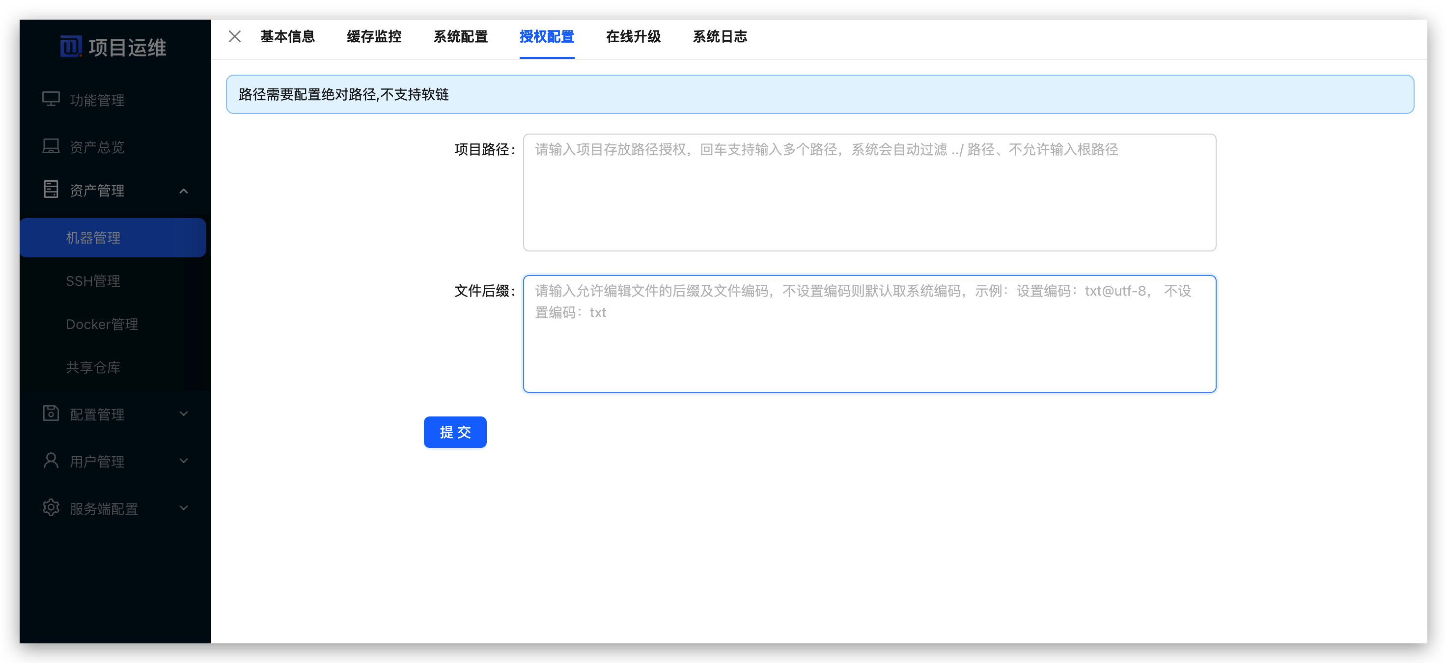Click the 用户管理 person icon
The image size is (1447, 663).
tap(51, 461)
